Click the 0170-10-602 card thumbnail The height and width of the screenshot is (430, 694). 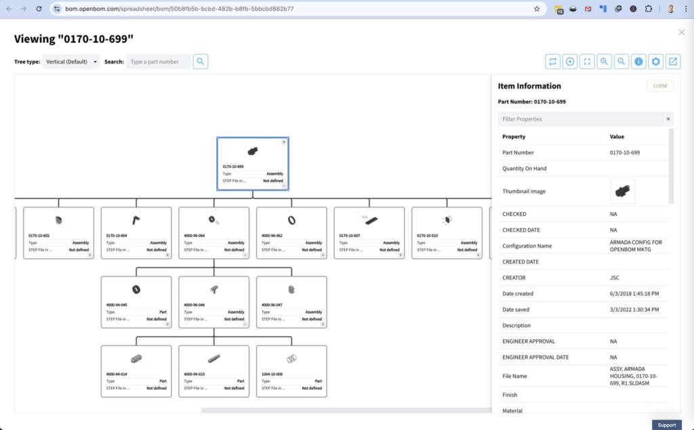[58, 220]
